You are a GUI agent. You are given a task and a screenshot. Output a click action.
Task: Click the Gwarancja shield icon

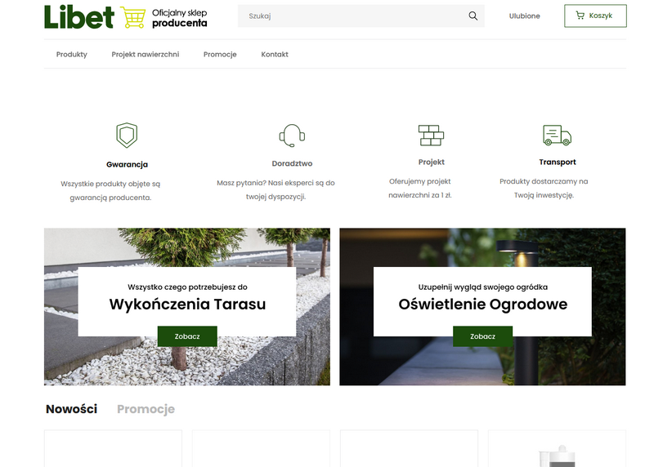pos(127,135)
